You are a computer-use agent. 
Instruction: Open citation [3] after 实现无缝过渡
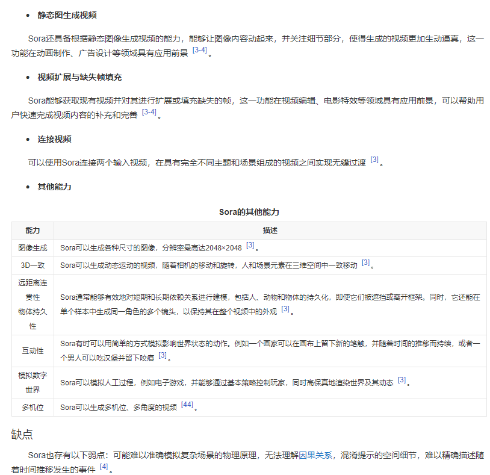click(x=374, y=160)
